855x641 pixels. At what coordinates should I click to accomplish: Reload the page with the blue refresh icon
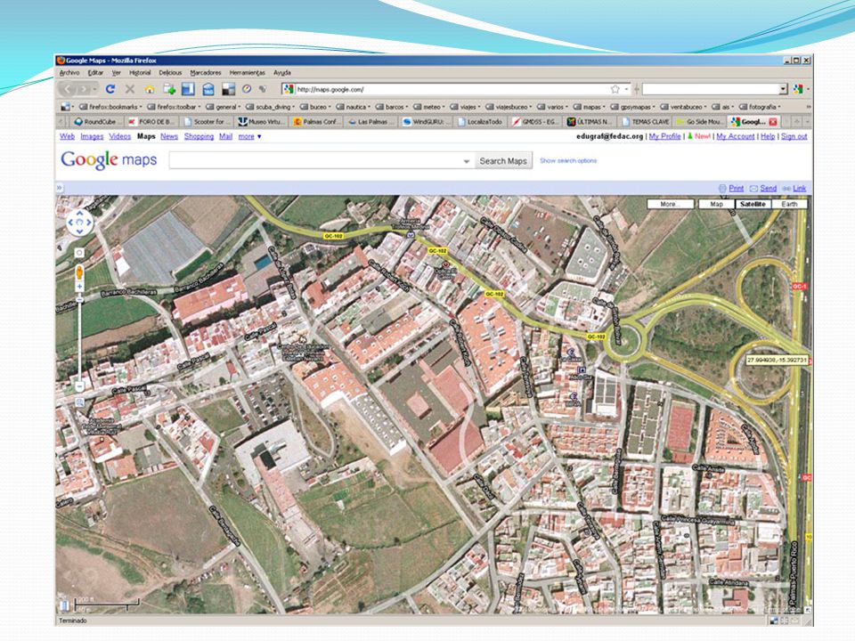coord(110,89)
